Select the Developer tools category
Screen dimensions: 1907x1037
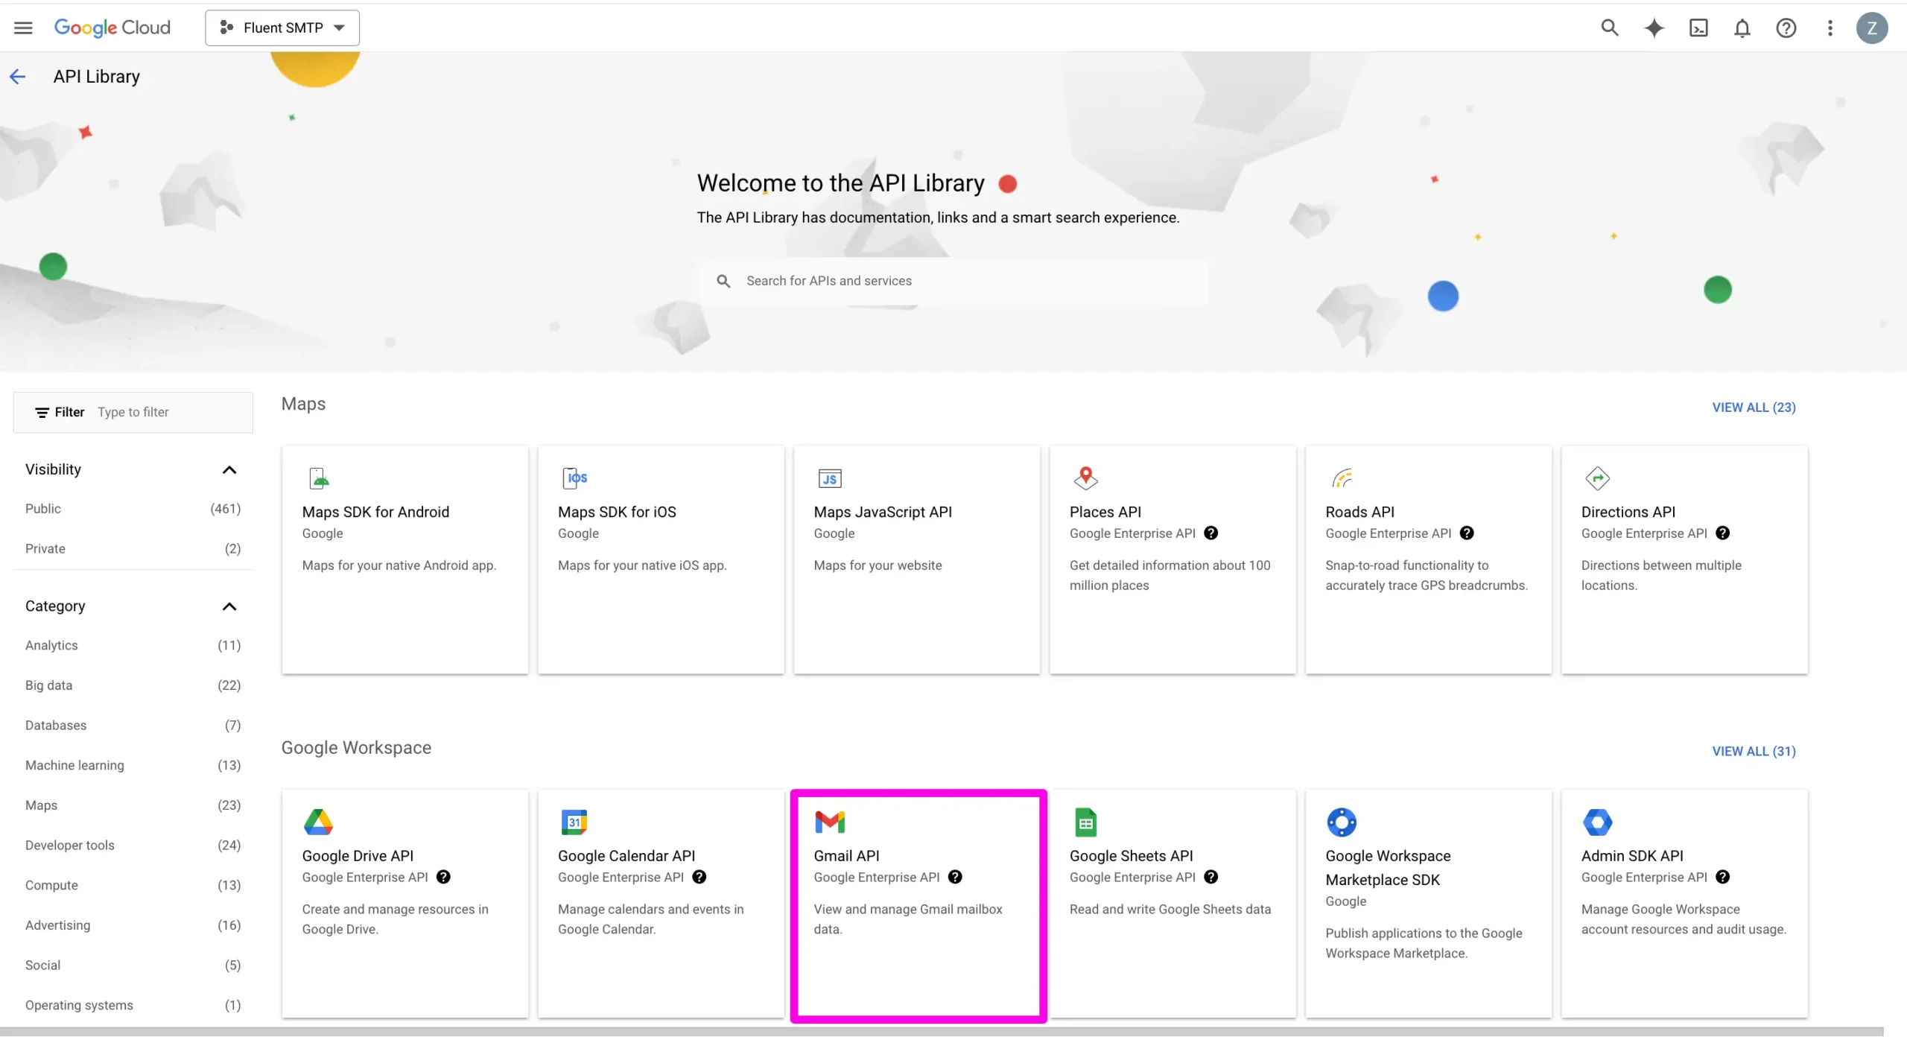click(69, 844)
